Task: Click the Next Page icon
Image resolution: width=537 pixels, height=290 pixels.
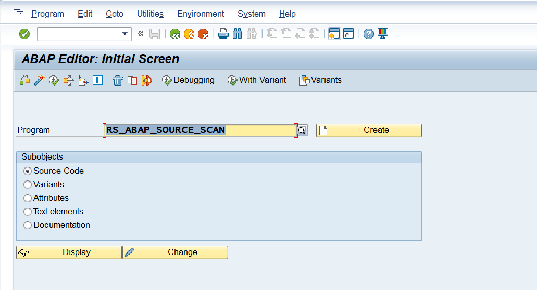Action: pyautogui.click(x=300, y=34)
